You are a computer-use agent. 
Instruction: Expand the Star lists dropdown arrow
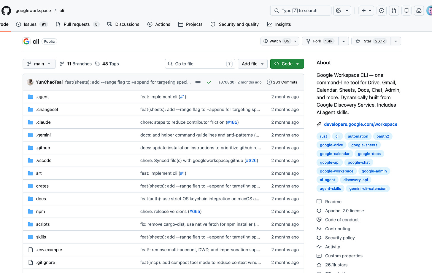396,41
